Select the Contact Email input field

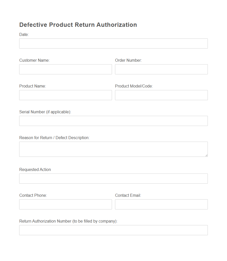tap(161, 204)
